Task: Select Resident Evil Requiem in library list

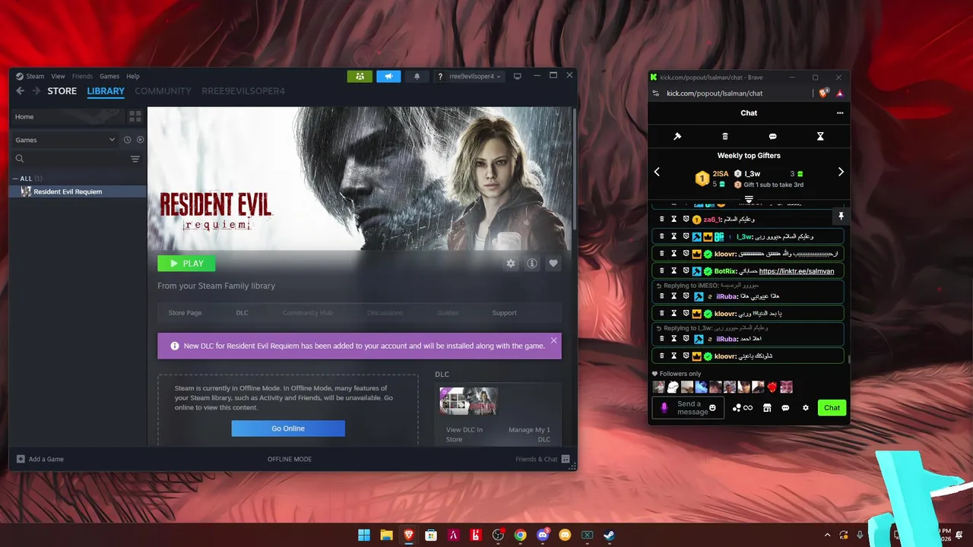Action: coord(78,191)
